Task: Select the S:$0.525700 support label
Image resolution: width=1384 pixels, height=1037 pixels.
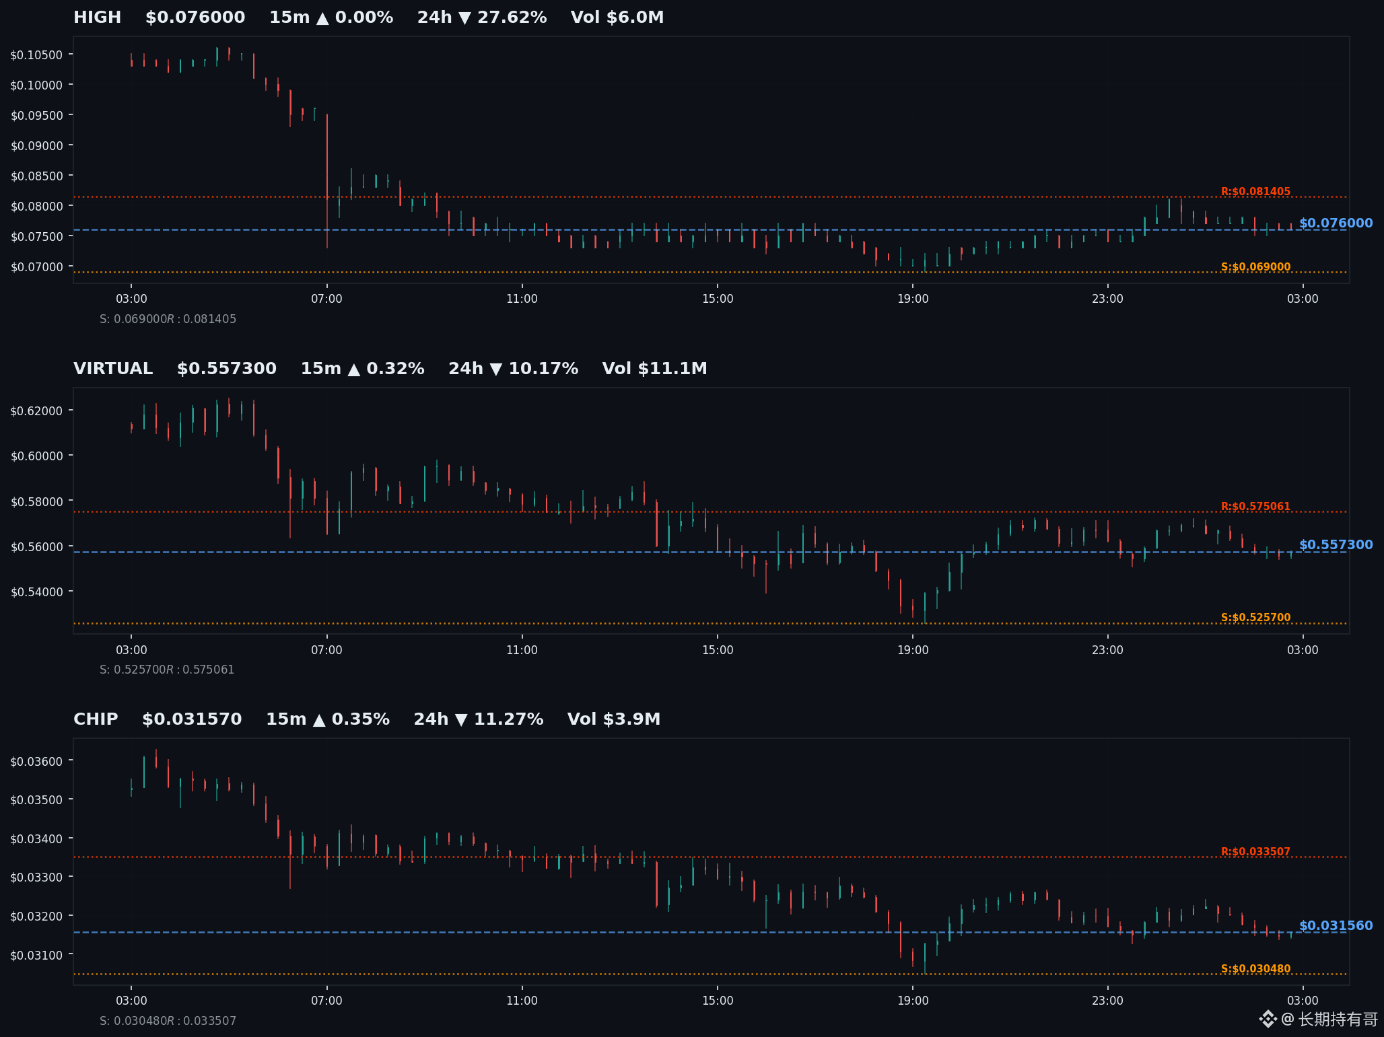Action: 1256,618
